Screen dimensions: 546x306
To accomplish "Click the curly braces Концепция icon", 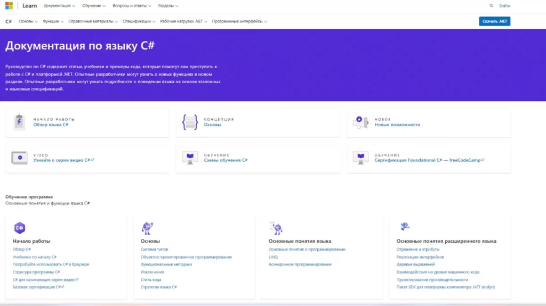I will click(190, 122).
